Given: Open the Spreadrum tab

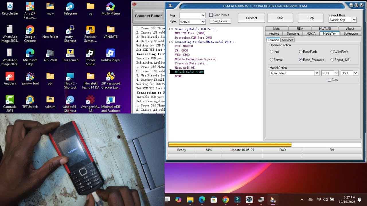Looking at the screenshot, I should [x=351, y=33].
